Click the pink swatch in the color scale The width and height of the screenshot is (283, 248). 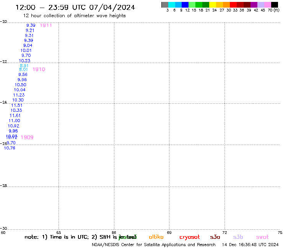point(268,5)
